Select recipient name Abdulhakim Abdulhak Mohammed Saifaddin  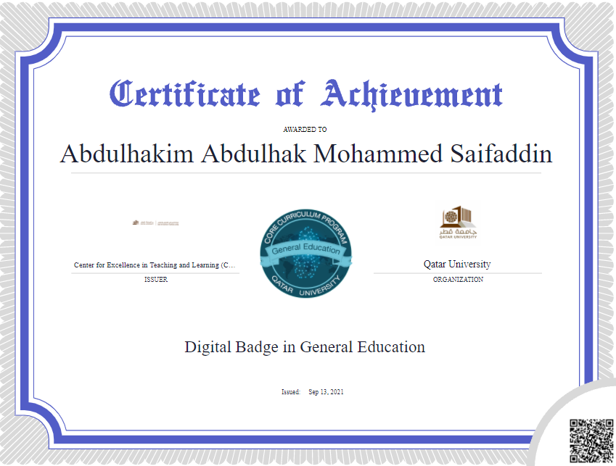point(306,154)
